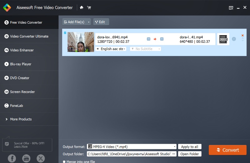
Task: Click the Video Converter Ultimate sidebar icon
Action: tap(7, 36)
